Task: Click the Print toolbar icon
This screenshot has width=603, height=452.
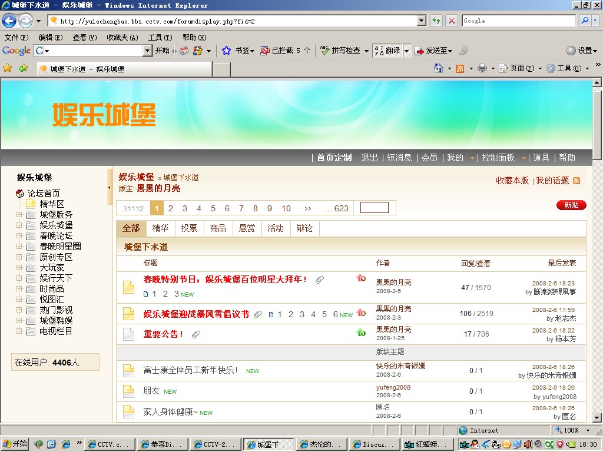Action: [482, 68]
